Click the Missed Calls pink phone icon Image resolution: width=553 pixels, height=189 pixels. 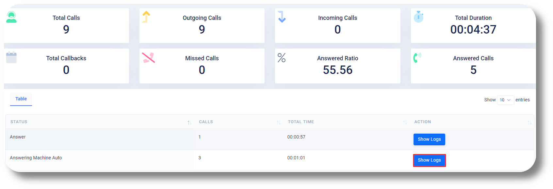pos(149,58)
